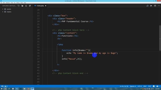161x90 pixels.
Task: Click the New File icon in Explorer header
Action: (x=18, y=6)
